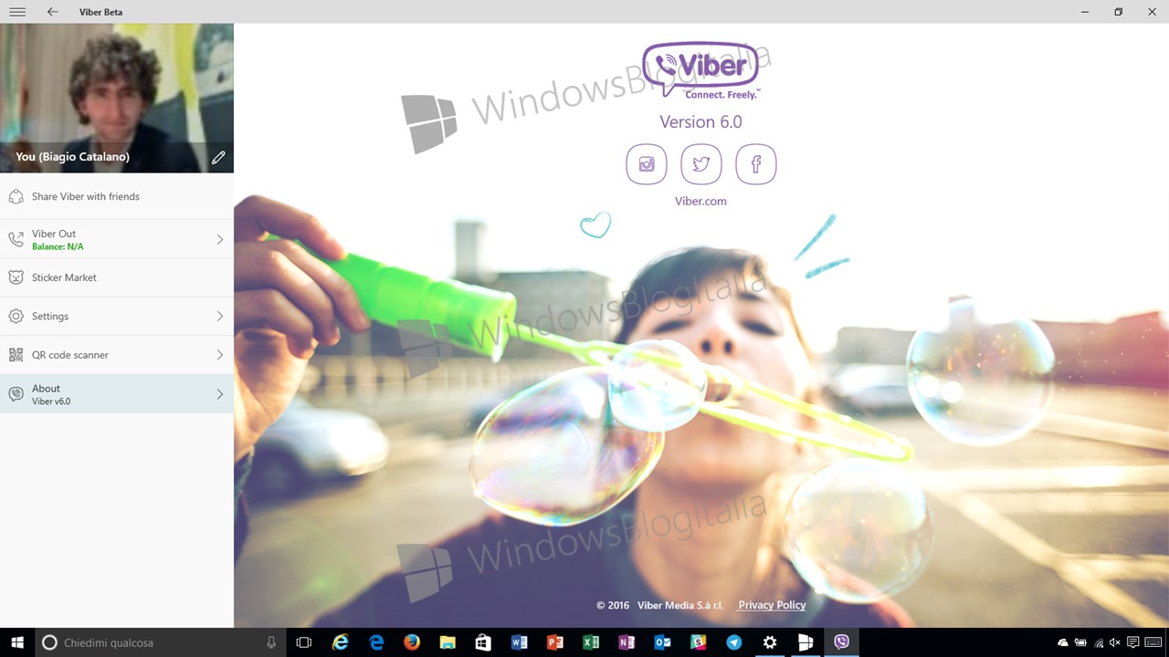The height and width of the screenshot is (657, 1169).
Task: Click the You (Biagio Catalano) name
Action: [x=72, y=157]
